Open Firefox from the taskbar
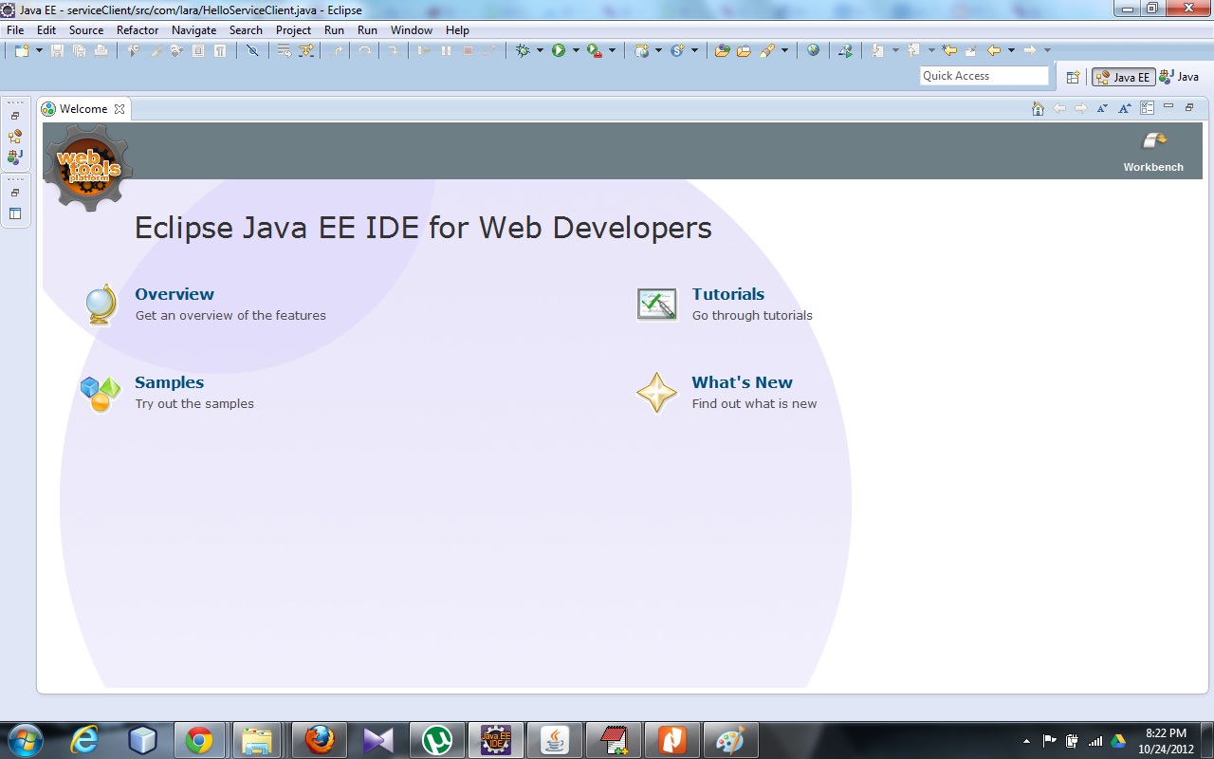The height and width of the screenshot is (759, 1214). [320, 740]
